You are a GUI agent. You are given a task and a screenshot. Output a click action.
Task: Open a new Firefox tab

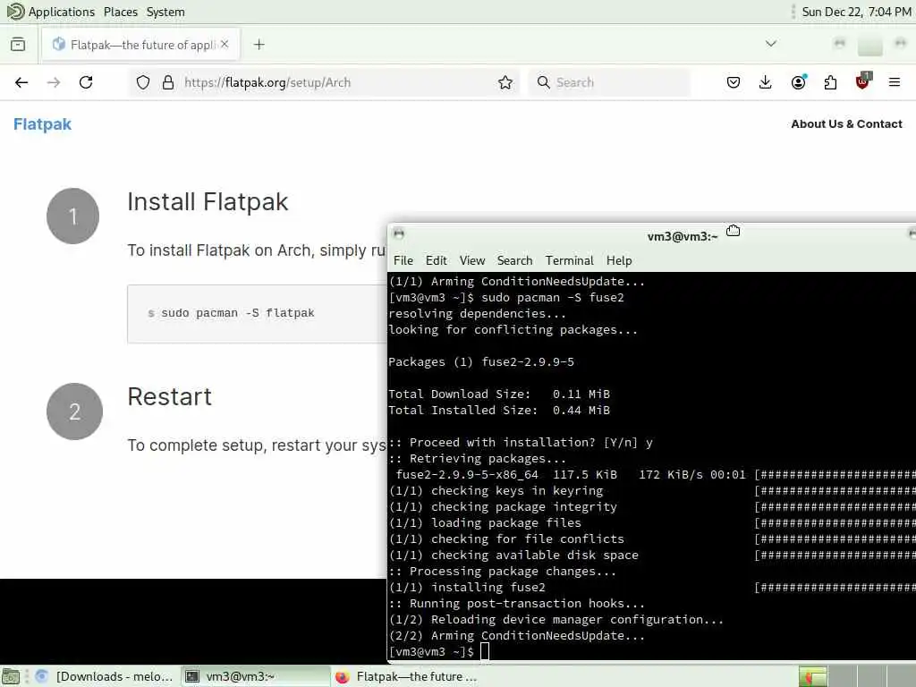coord(259,45)
